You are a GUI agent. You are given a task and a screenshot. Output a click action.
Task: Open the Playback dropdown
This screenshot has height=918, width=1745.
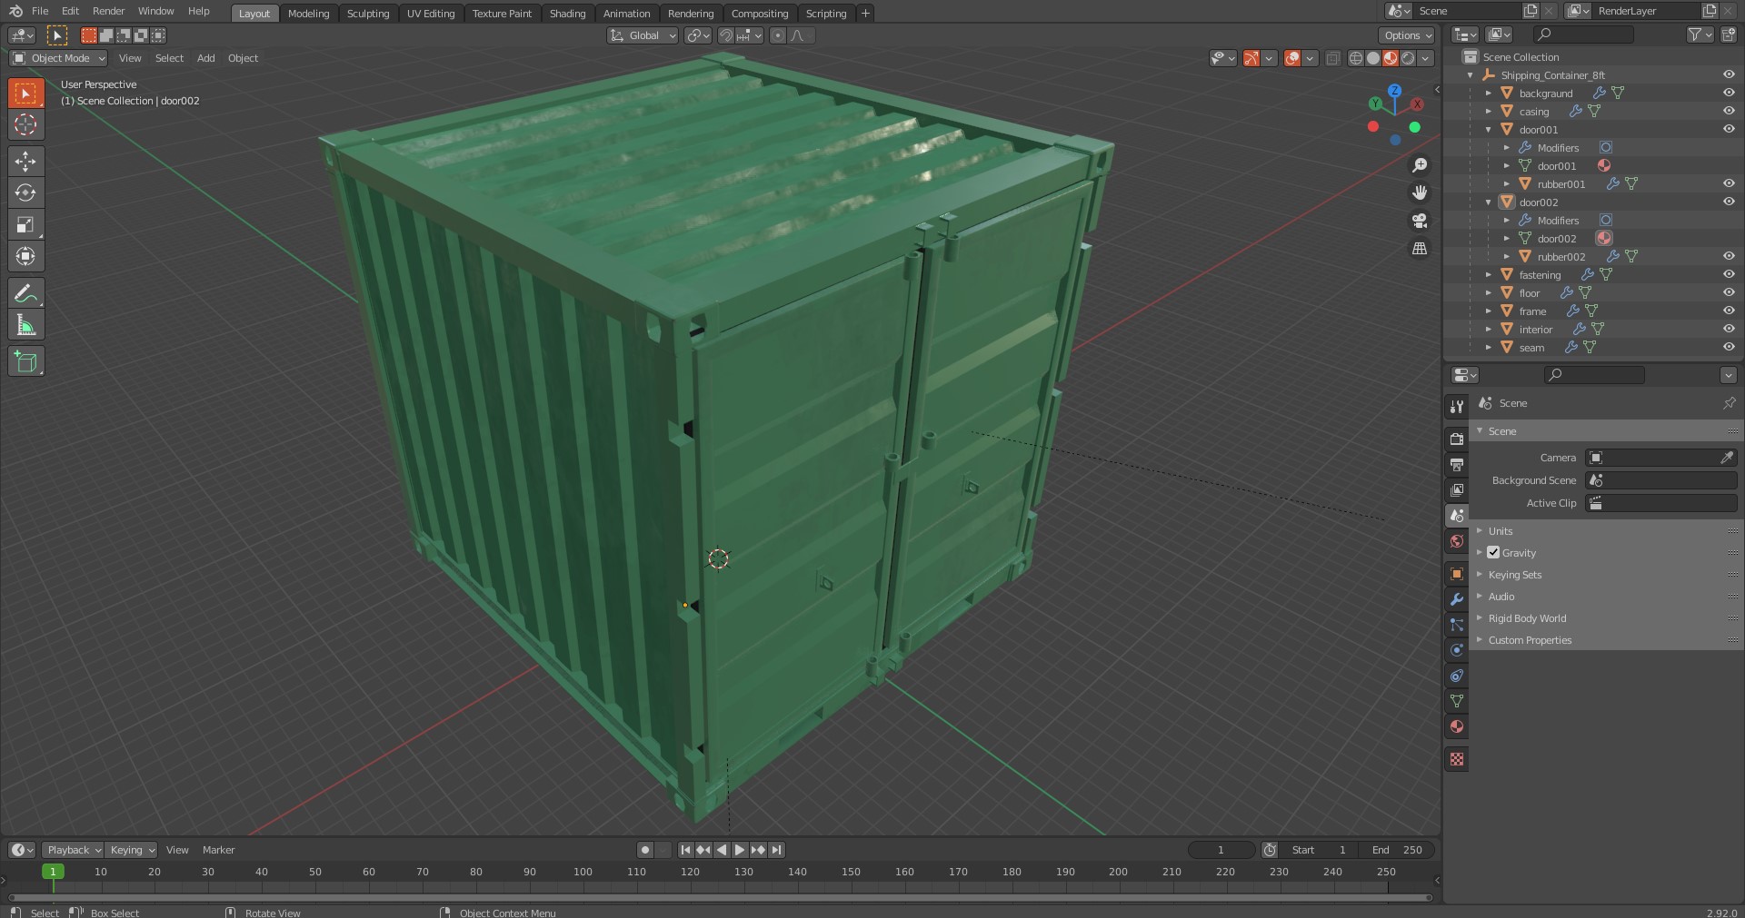tap(72, 850)
